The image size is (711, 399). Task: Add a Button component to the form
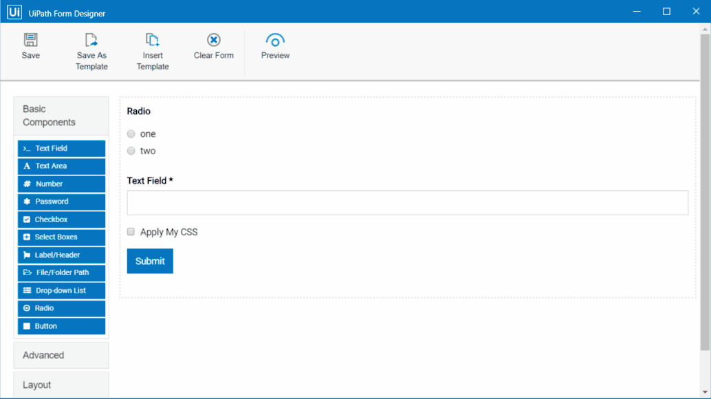(61, 325)
